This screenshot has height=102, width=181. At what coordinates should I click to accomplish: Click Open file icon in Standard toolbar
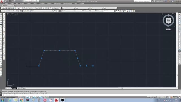point(4,8)
